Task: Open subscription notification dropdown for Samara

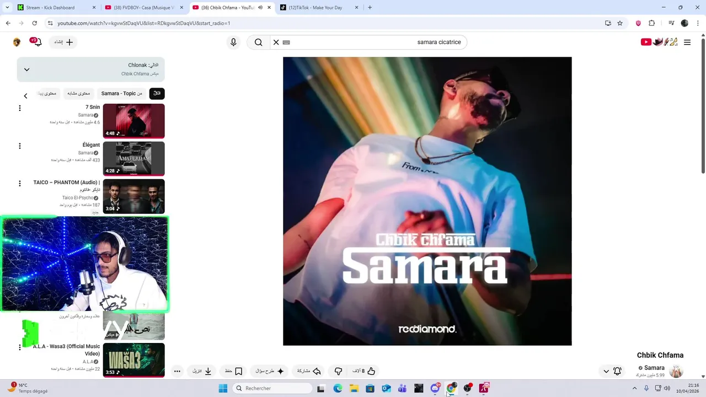Action: pyautogui.click(x=612, y=371)
